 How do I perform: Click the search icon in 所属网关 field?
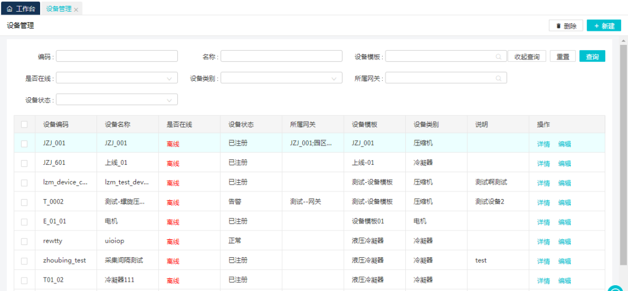click(x=498, y=78)
